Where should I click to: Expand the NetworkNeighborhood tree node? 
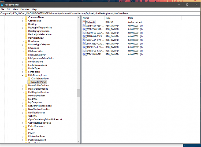pyautogui.click(x=23, y=106)
